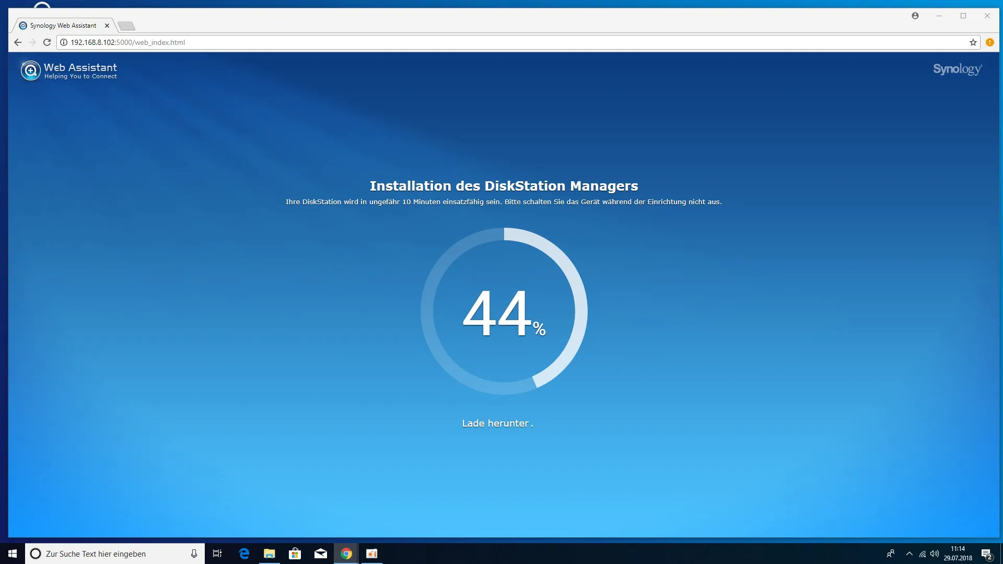The height and width of the screenshot is (564, 1003).
Task: Reload the page with the refresh icon
Action: point(47,42)
